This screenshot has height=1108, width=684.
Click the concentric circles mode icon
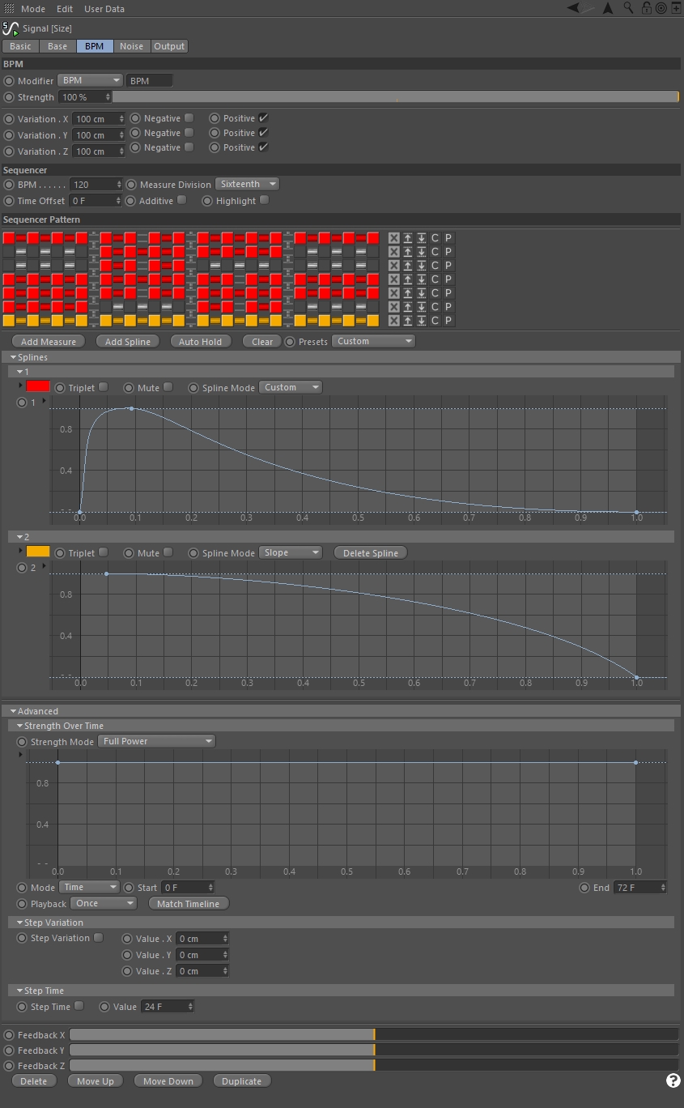(x=661, y=8)
